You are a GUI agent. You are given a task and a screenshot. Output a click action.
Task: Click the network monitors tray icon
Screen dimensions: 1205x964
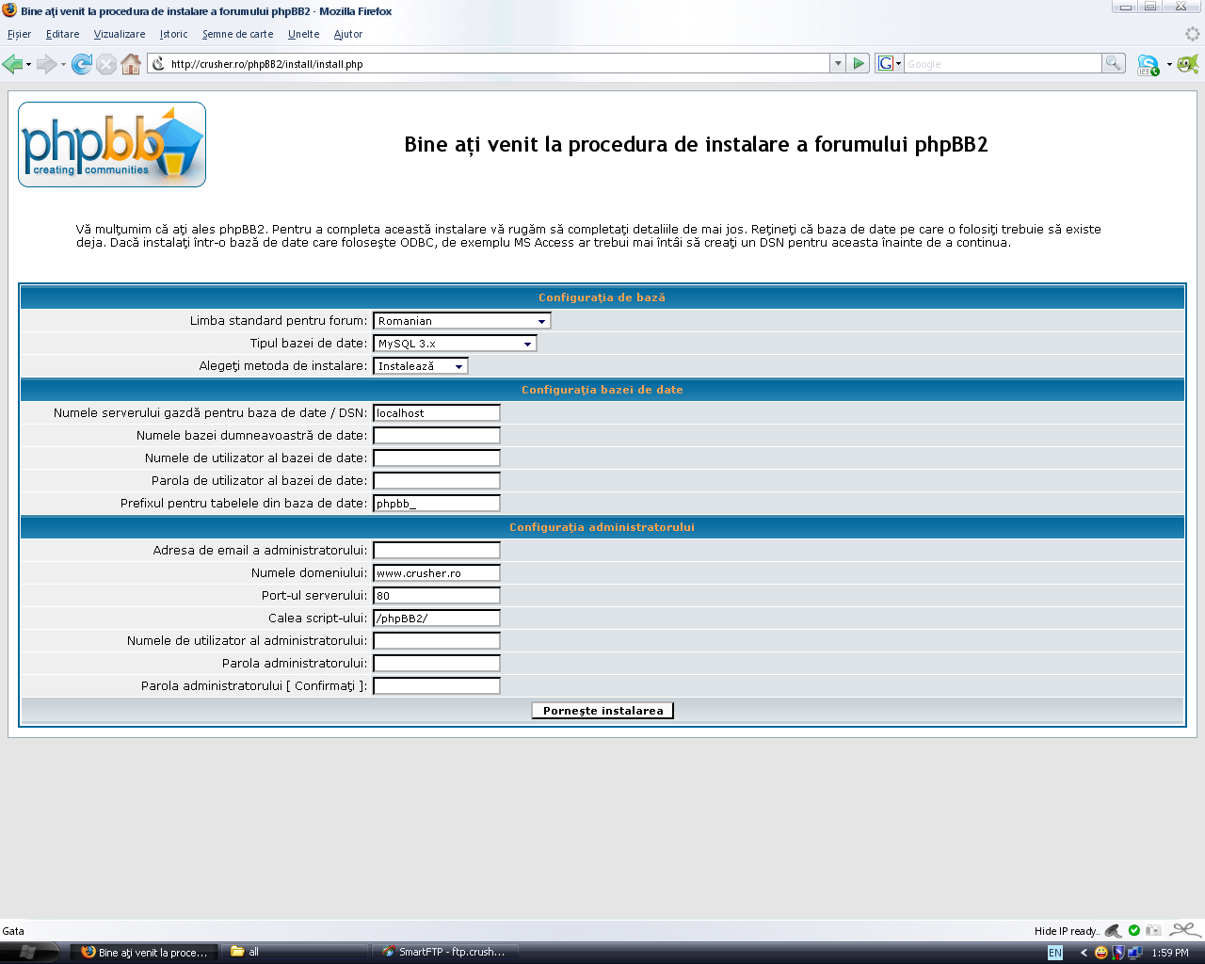click(1135, 953)
